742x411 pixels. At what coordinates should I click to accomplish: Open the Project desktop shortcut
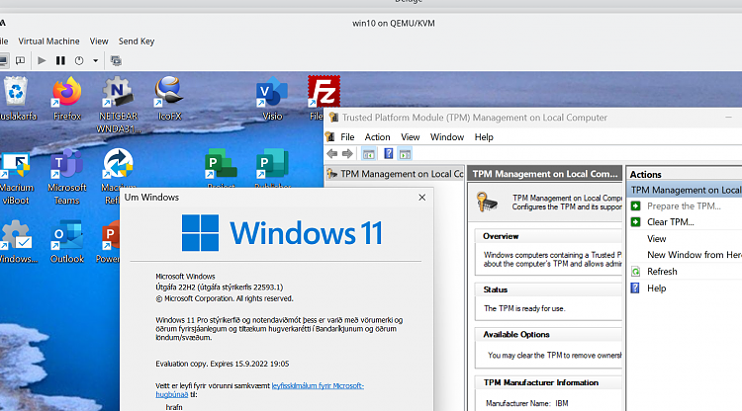coord(221,168)
